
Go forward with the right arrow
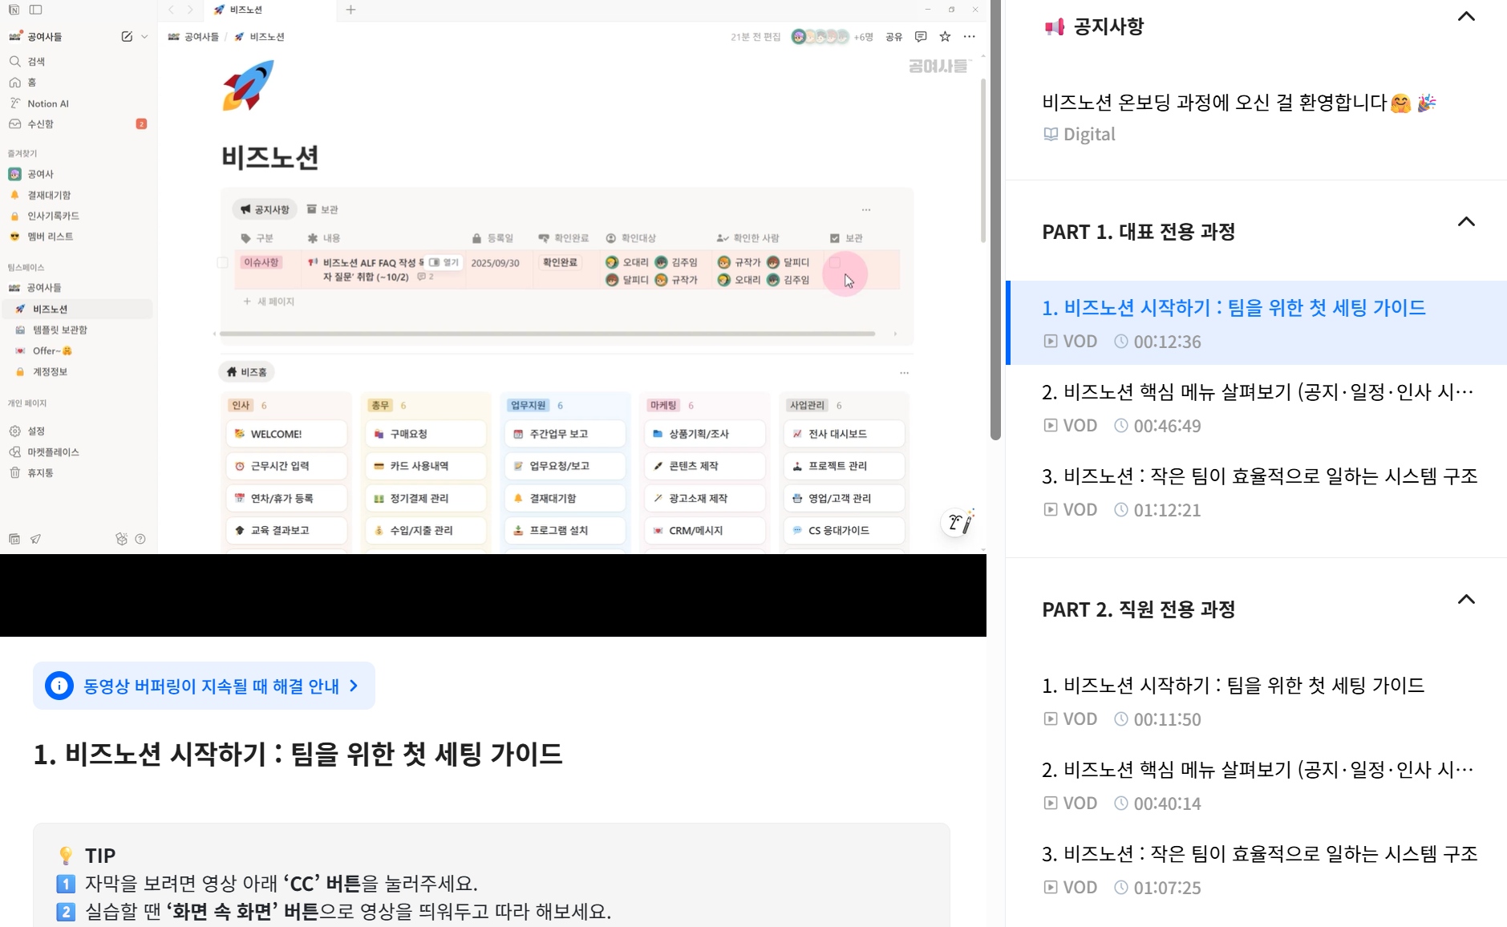coord(190,10)
